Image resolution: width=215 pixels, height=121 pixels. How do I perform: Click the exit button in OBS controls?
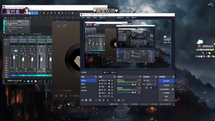coord(166,100)
